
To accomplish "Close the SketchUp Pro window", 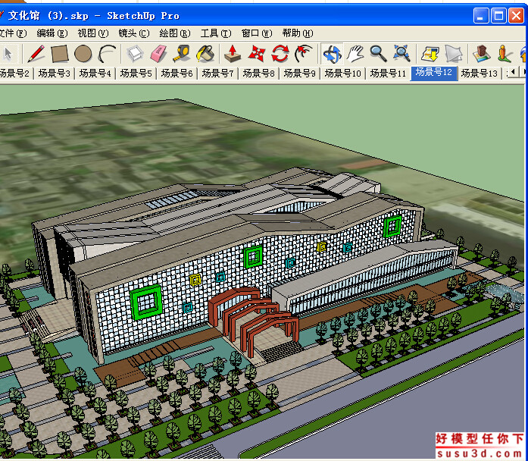I will click(516, 16).
